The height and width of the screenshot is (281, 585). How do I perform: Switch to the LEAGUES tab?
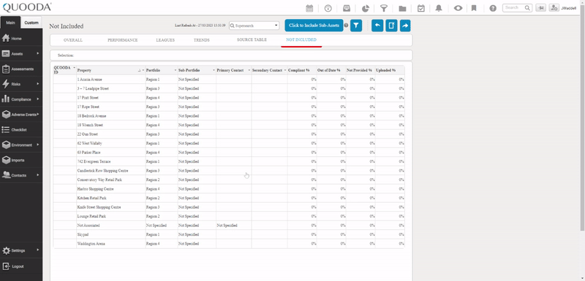tap(165, 40)
